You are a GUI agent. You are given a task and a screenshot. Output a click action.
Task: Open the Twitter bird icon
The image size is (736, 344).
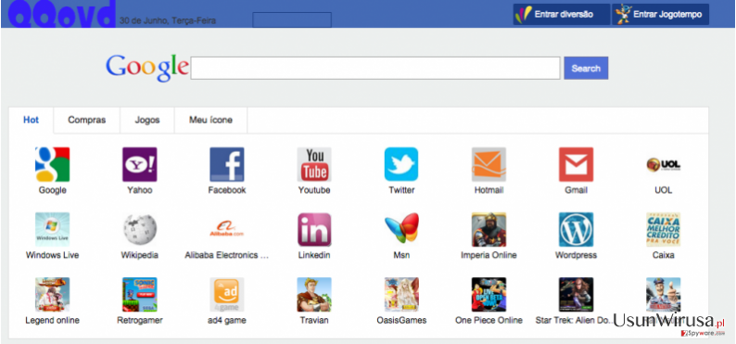401,164
